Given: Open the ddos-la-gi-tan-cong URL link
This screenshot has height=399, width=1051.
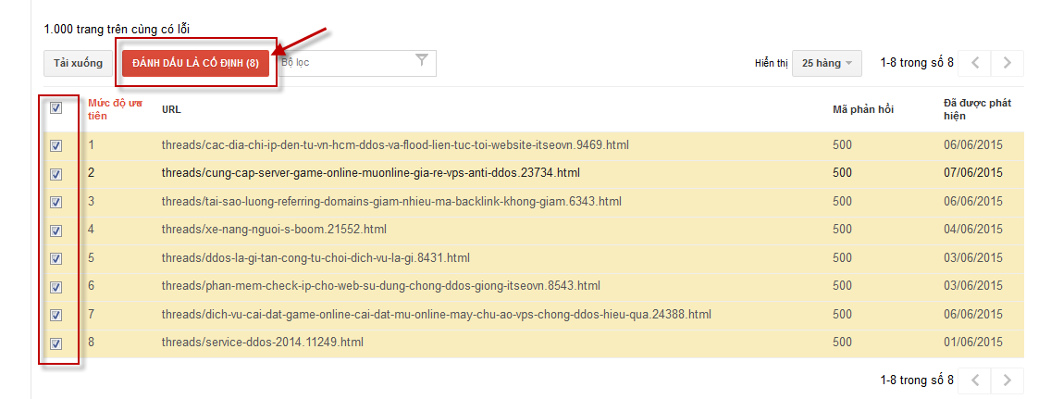Looking at the screenshot, I should point(315,257).
